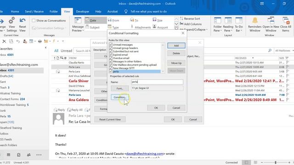Uncheck Expired email rule

coord(111,55)
